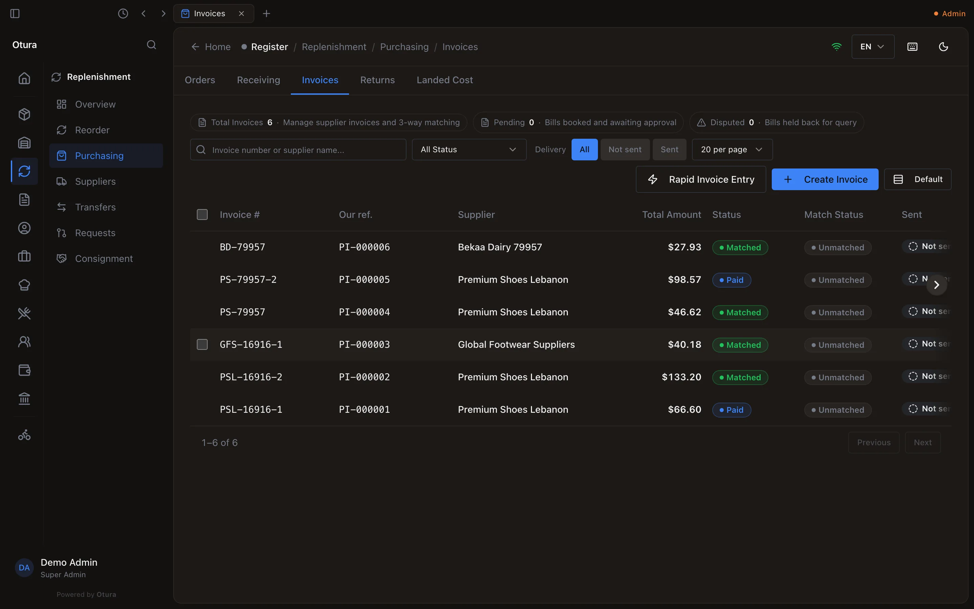This screenshot has width=974, height=609.
Task: Open Transfers in the sidebar
Action: [x=106, y=207]
